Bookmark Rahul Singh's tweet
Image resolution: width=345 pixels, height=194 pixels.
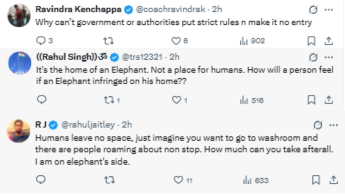312,100
